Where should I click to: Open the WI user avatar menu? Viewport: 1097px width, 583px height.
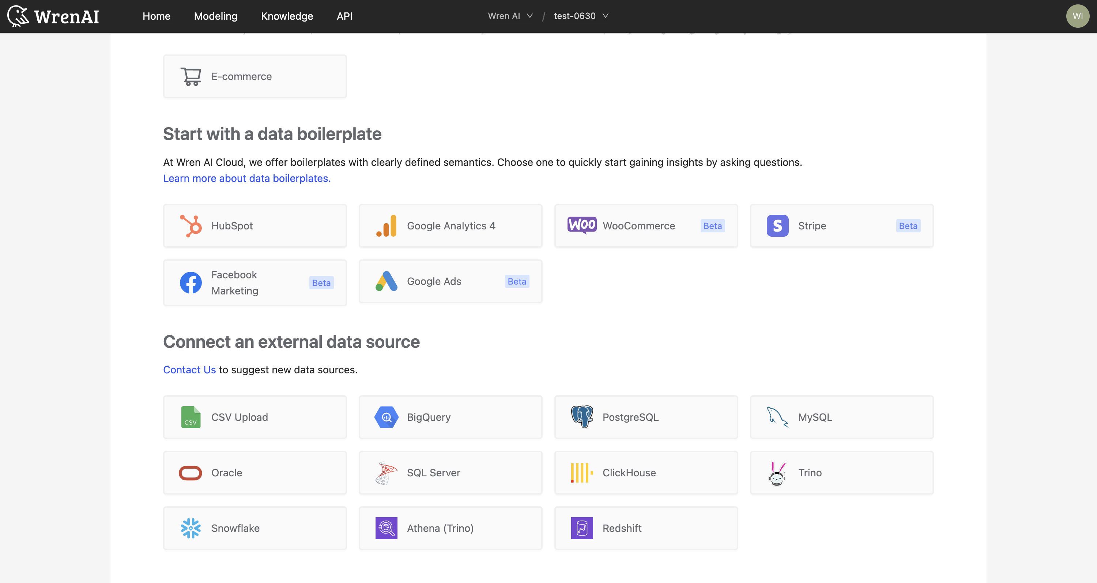(x=1077, y=16)
